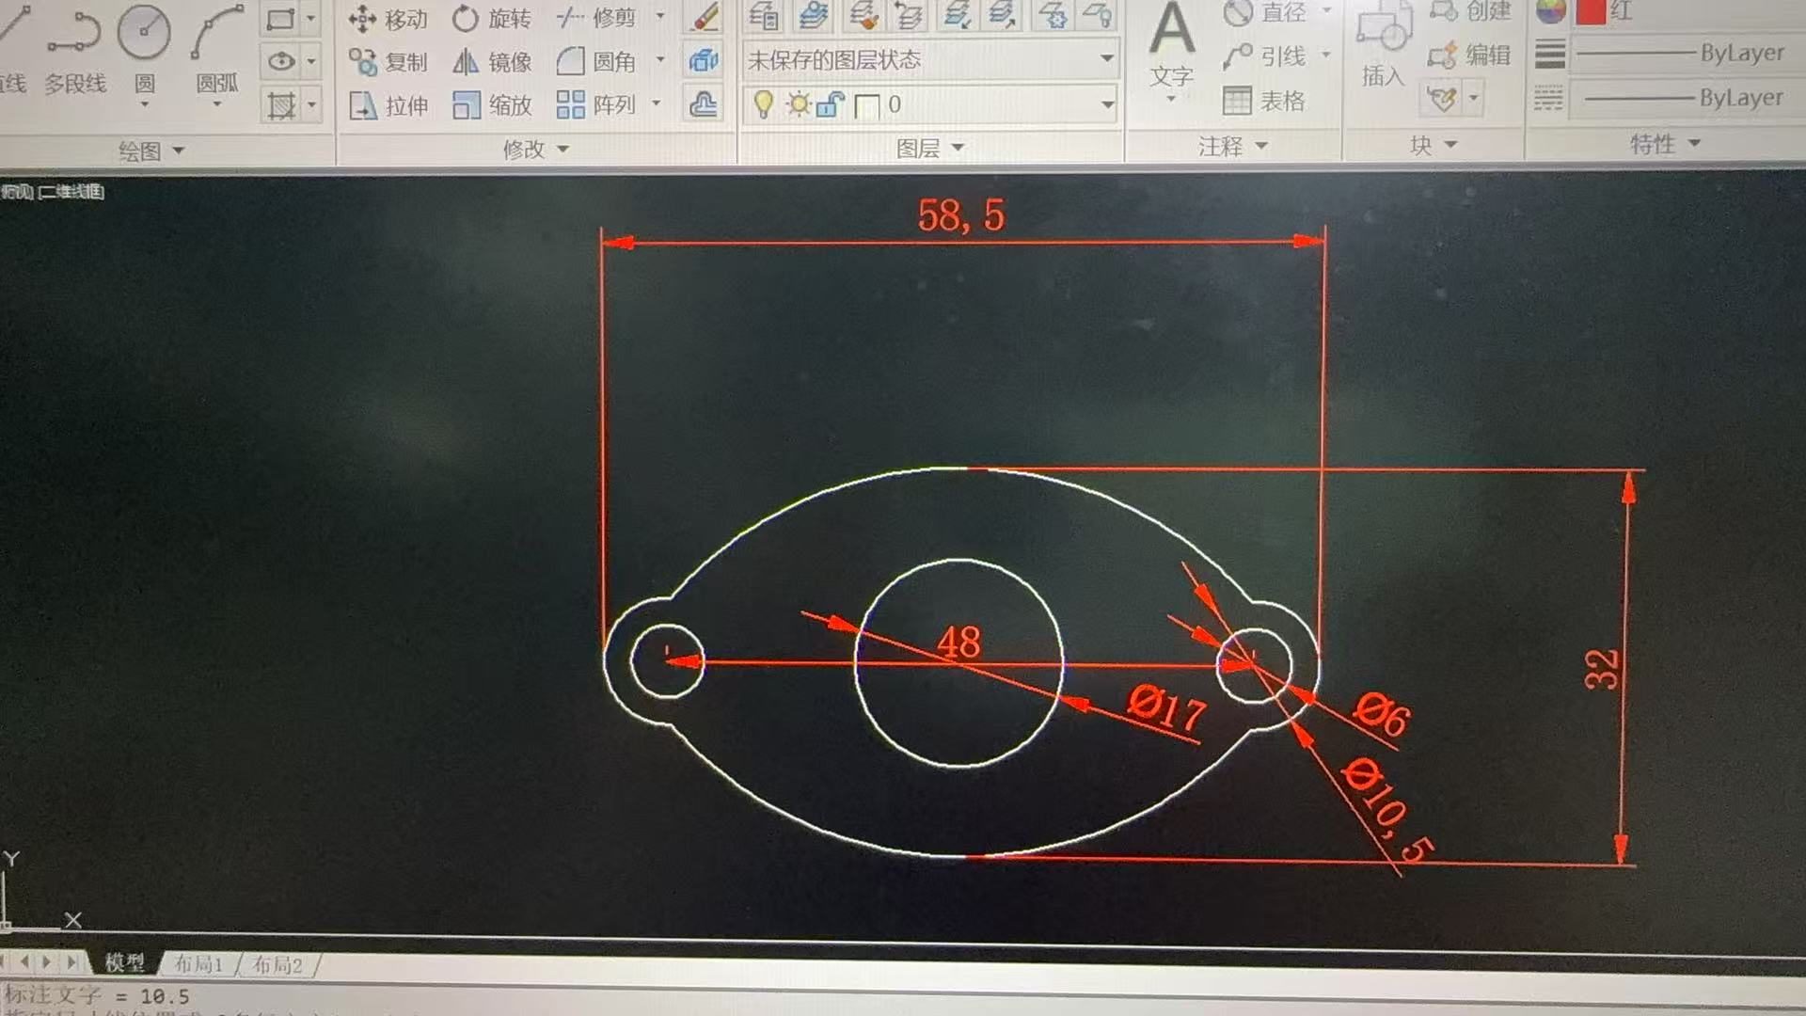Expand the 修改 (Modify) panel
This screenshot has height=1016, width=1806.
536,149
